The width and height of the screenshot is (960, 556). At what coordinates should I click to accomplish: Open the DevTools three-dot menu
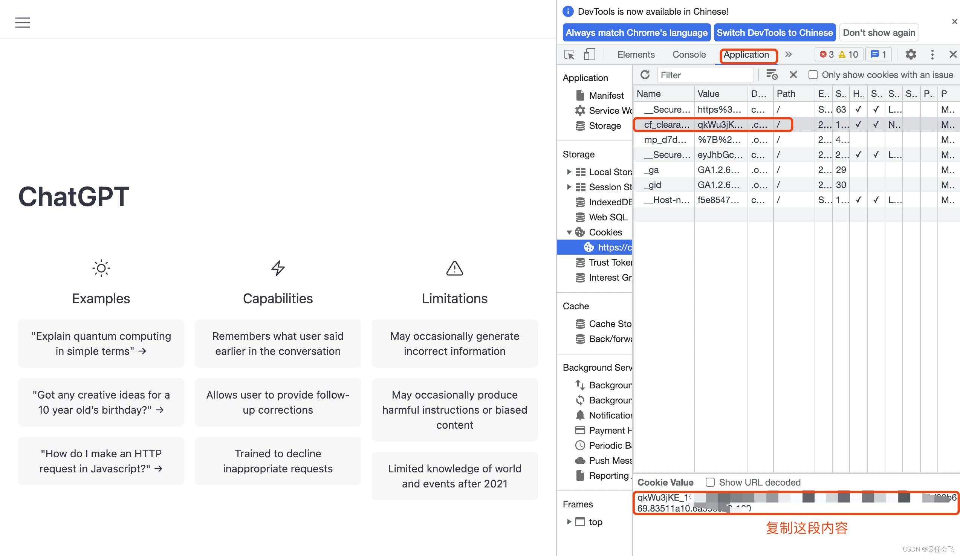[x=932, y=55]
